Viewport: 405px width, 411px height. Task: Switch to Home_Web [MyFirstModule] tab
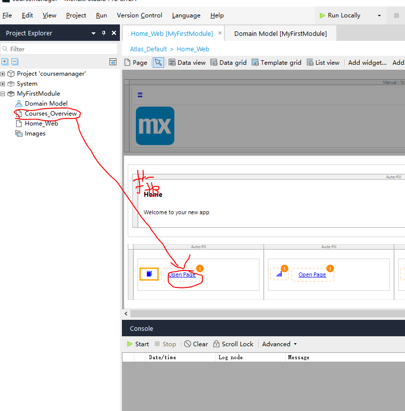click(x=172, y=33)
